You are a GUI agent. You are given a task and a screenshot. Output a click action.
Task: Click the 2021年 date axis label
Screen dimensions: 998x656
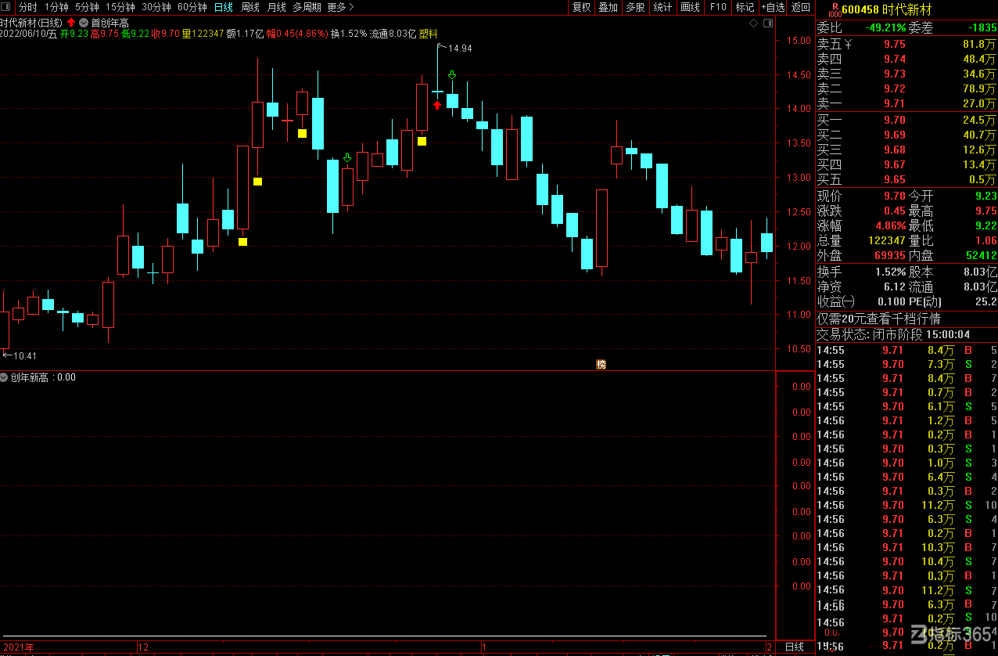click(19, 647)
